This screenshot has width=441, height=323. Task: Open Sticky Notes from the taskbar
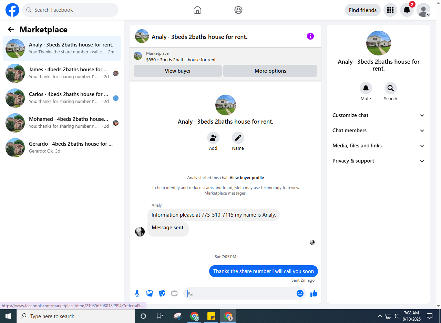(x=211, y=316)
